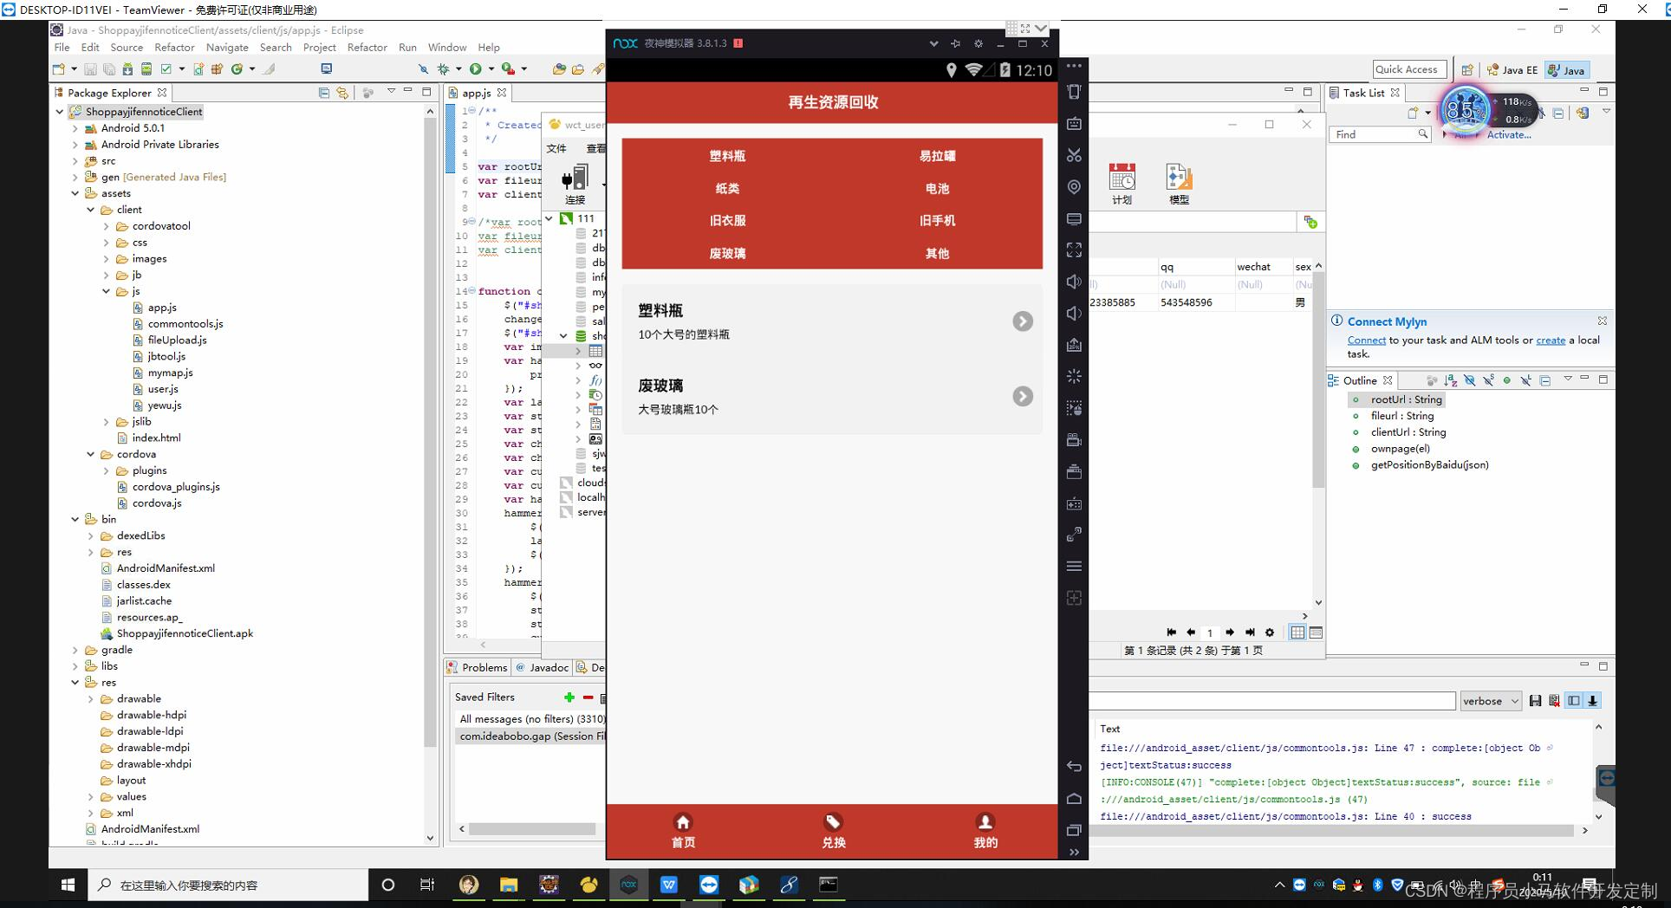Enable Link with Editor in Package Explorer
The width and height of the screenshot is (1671, 908).
[341, 93]
